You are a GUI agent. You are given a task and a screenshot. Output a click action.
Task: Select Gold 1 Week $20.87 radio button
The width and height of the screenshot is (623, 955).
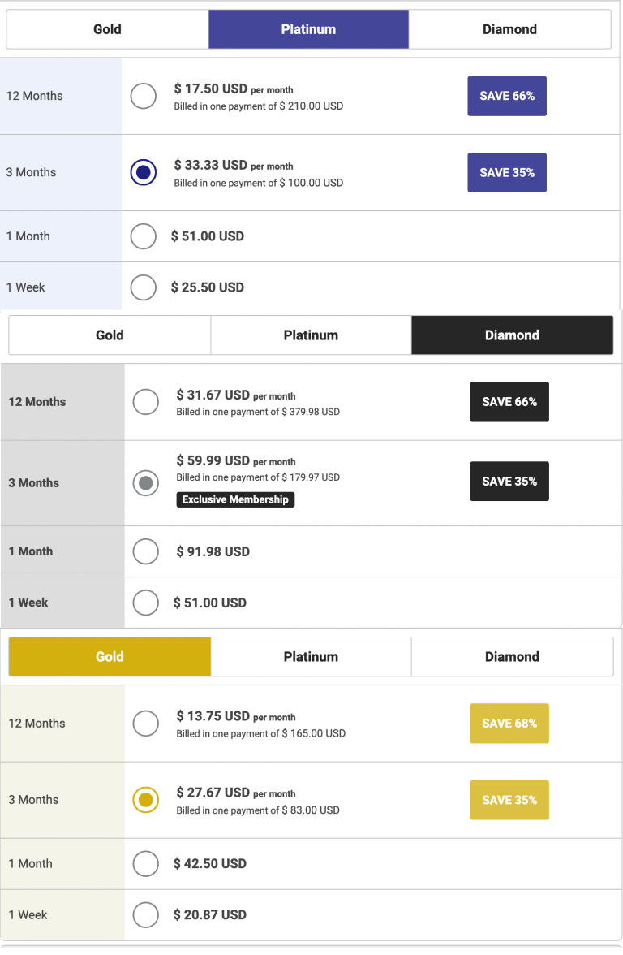[x=146, y=914]
